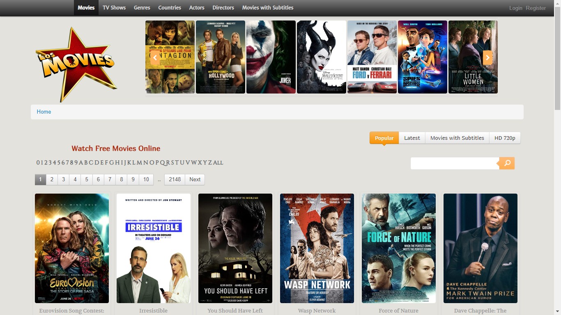Go to page 3 of results

point(63,180)
